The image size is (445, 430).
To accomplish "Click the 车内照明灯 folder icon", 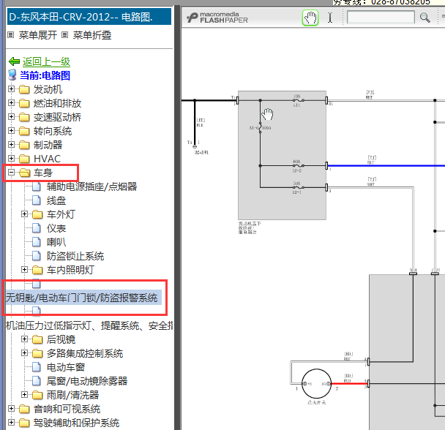I will coord(37,270).
